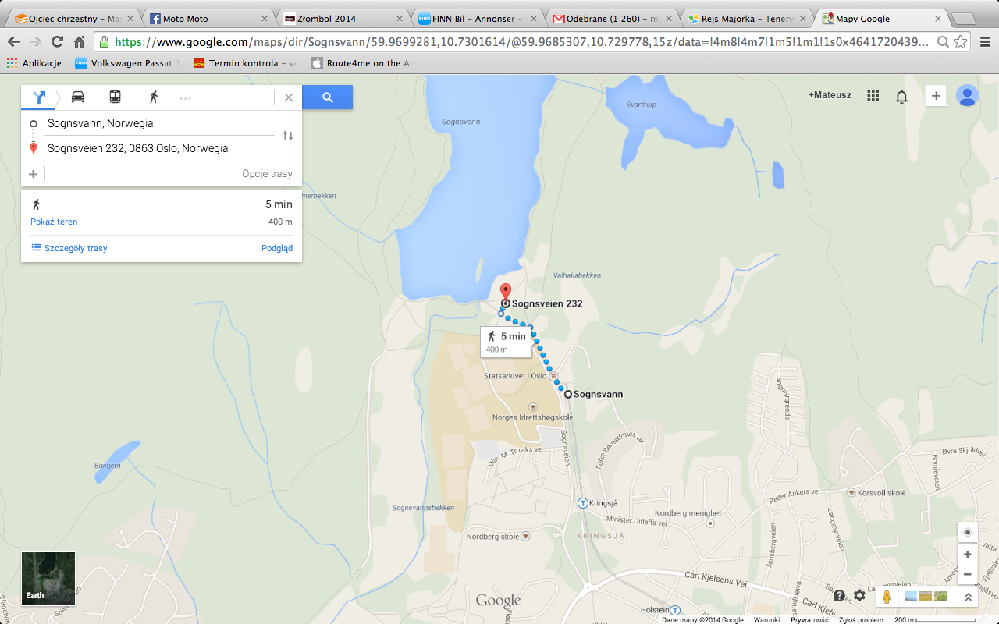
Task: Switch to FINN Bil tab
Action: (x=478, y=19)
